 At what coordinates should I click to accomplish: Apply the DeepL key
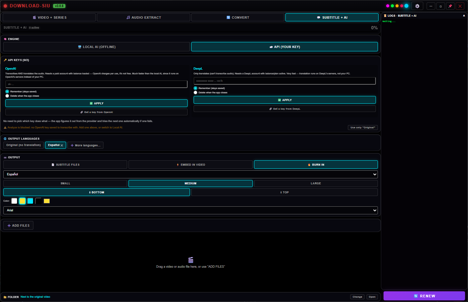[x=285, y=100]
